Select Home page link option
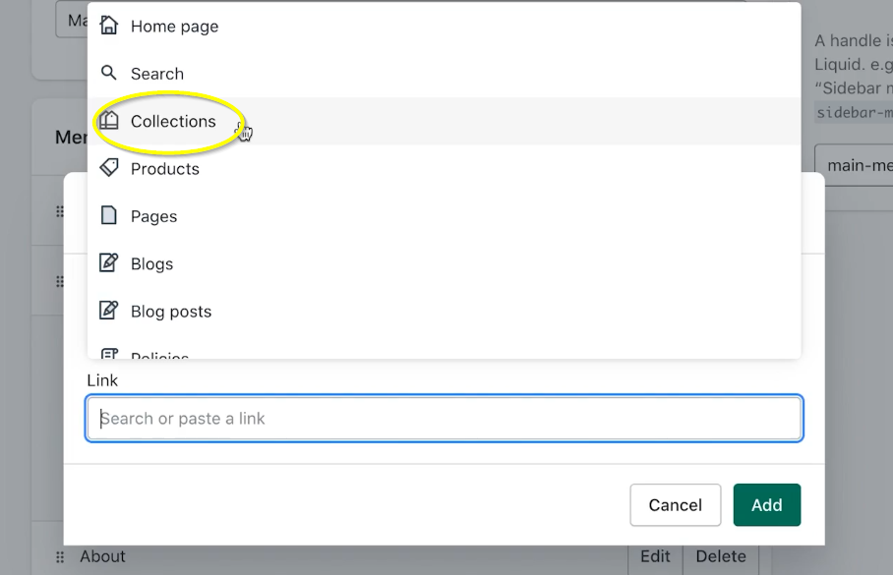This screenshot has height=575, width=893. pyautogui.click(x=174, y=27)
